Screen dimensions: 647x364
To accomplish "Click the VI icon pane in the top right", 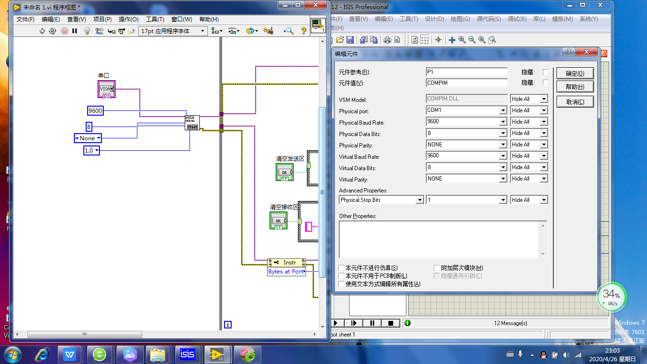I will tap(318, 26).
